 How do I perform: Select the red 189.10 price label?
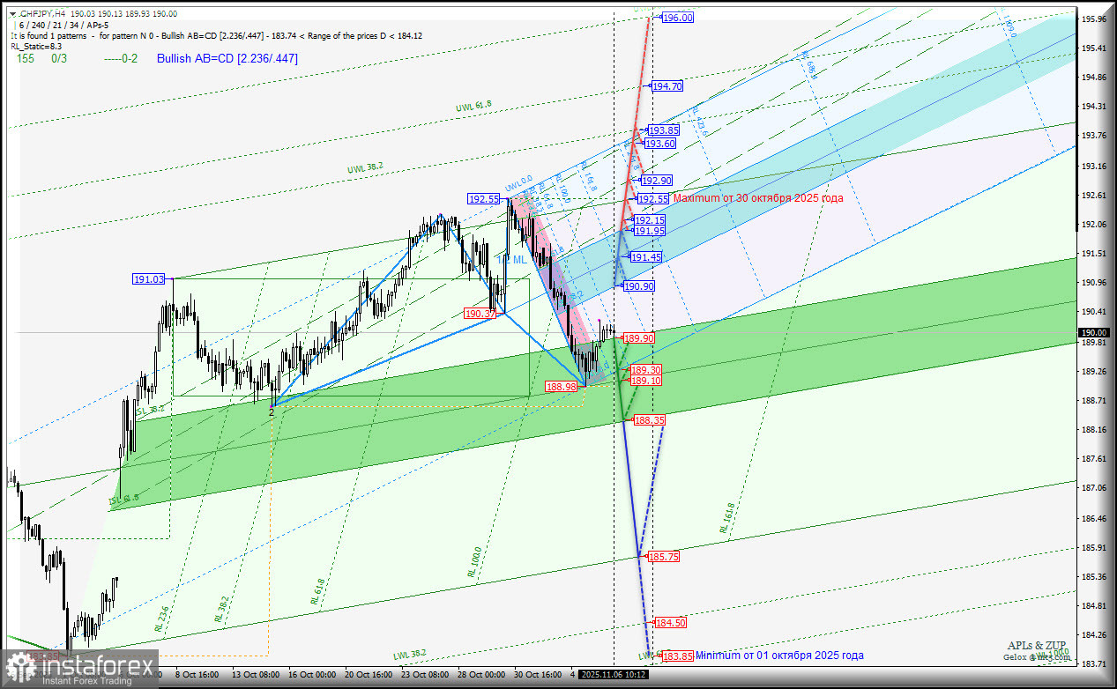[646, 381]
